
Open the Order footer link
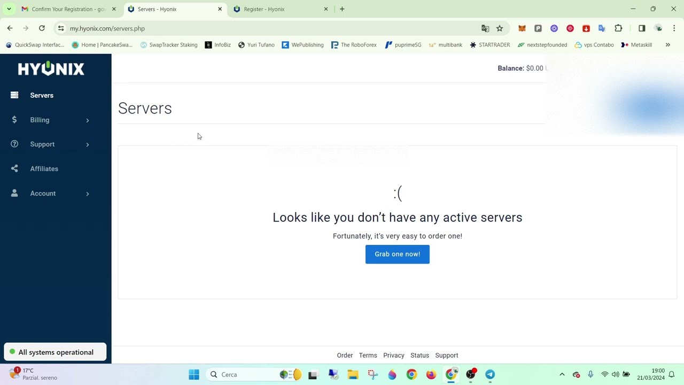345,356
